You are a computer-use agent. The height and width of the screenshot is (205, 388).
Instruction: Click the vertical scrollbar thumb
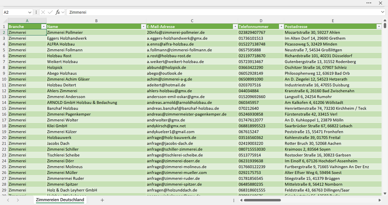point(385,25)
